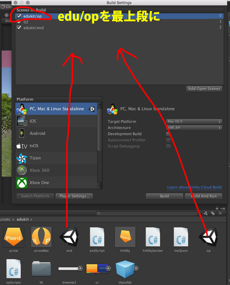The width and height of the screenshot is (230, 285).
Task: Click Assets in breadcrumb path
Action: tap(5, 219)
